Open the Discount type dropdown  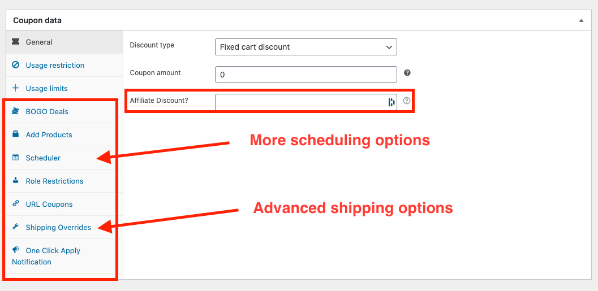(306, 47)
